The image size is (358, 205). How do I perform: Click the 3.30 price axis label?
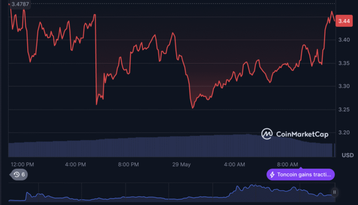pos(345,86)
